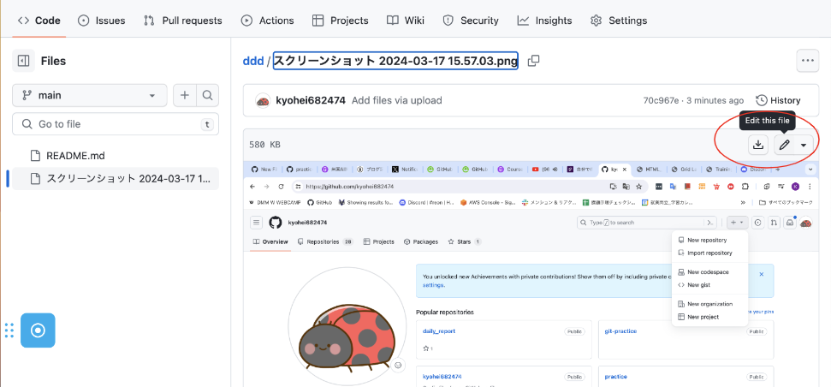Select README.md in the file tree
This screenshot has height=387, width=831.
click(116, 156)
